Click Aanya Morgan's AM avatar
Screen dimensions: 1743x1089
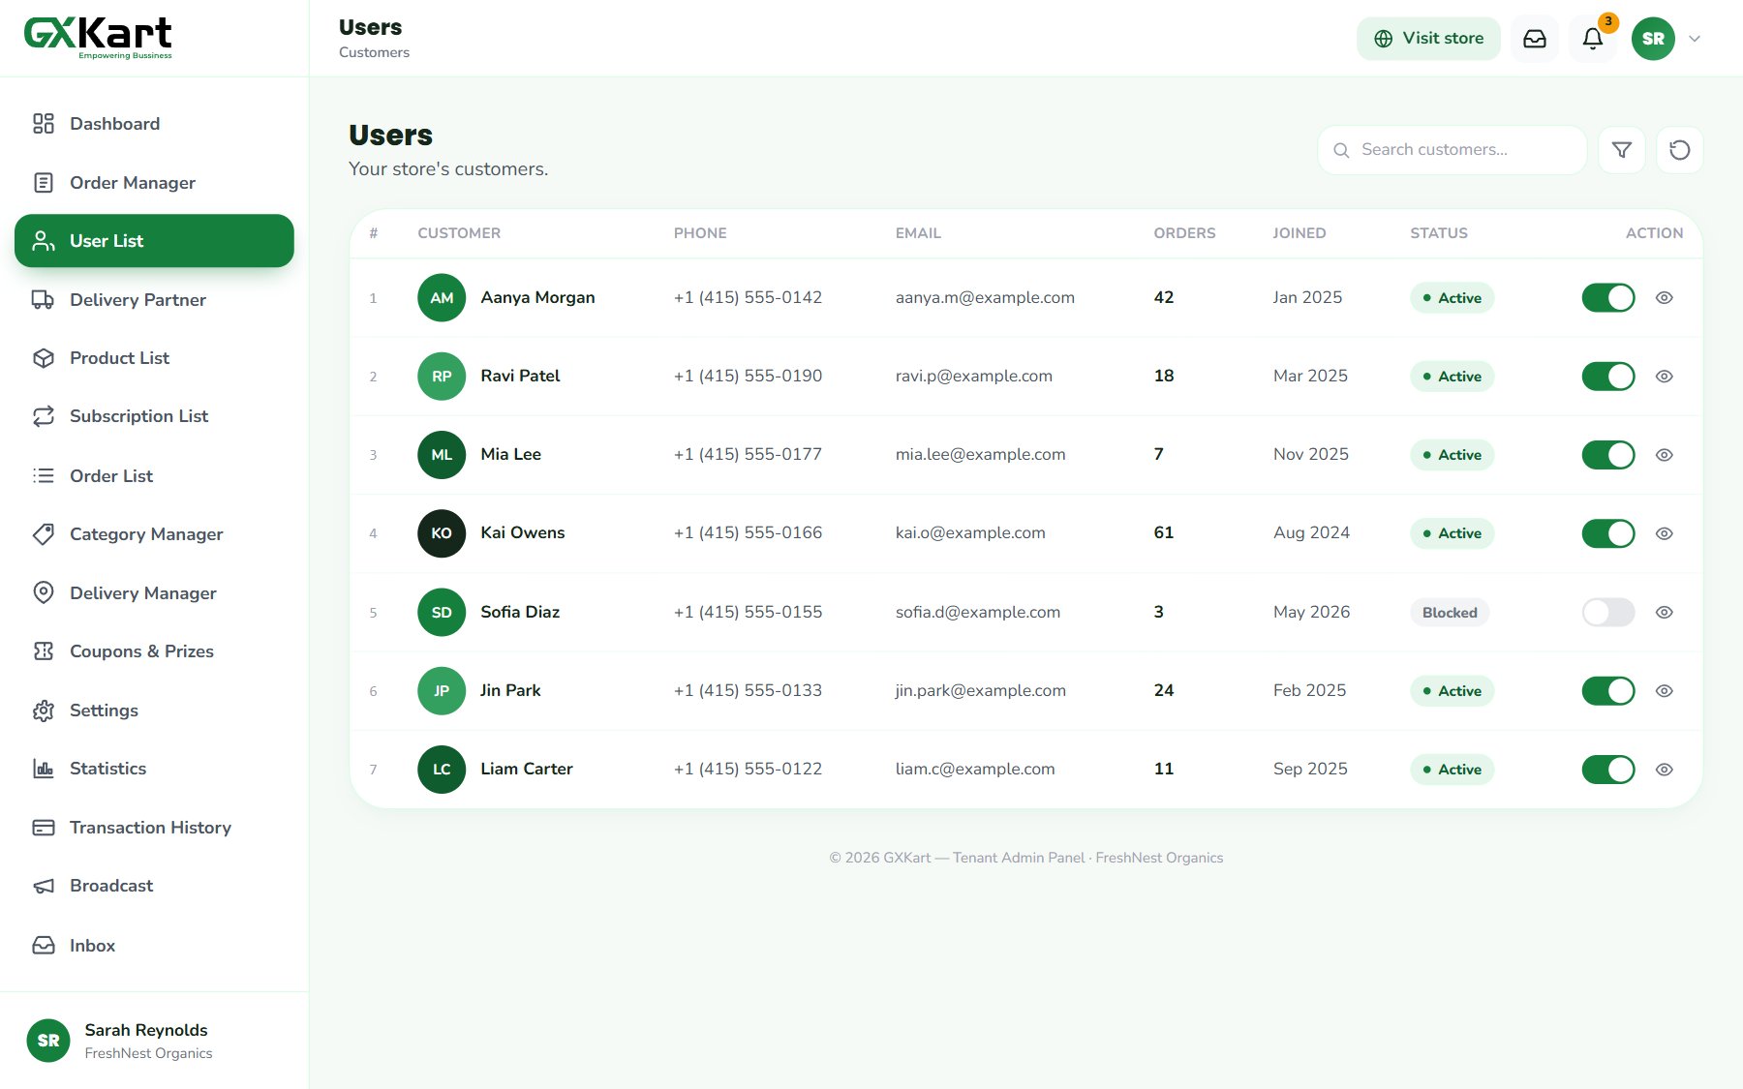[x=442, y=298]
